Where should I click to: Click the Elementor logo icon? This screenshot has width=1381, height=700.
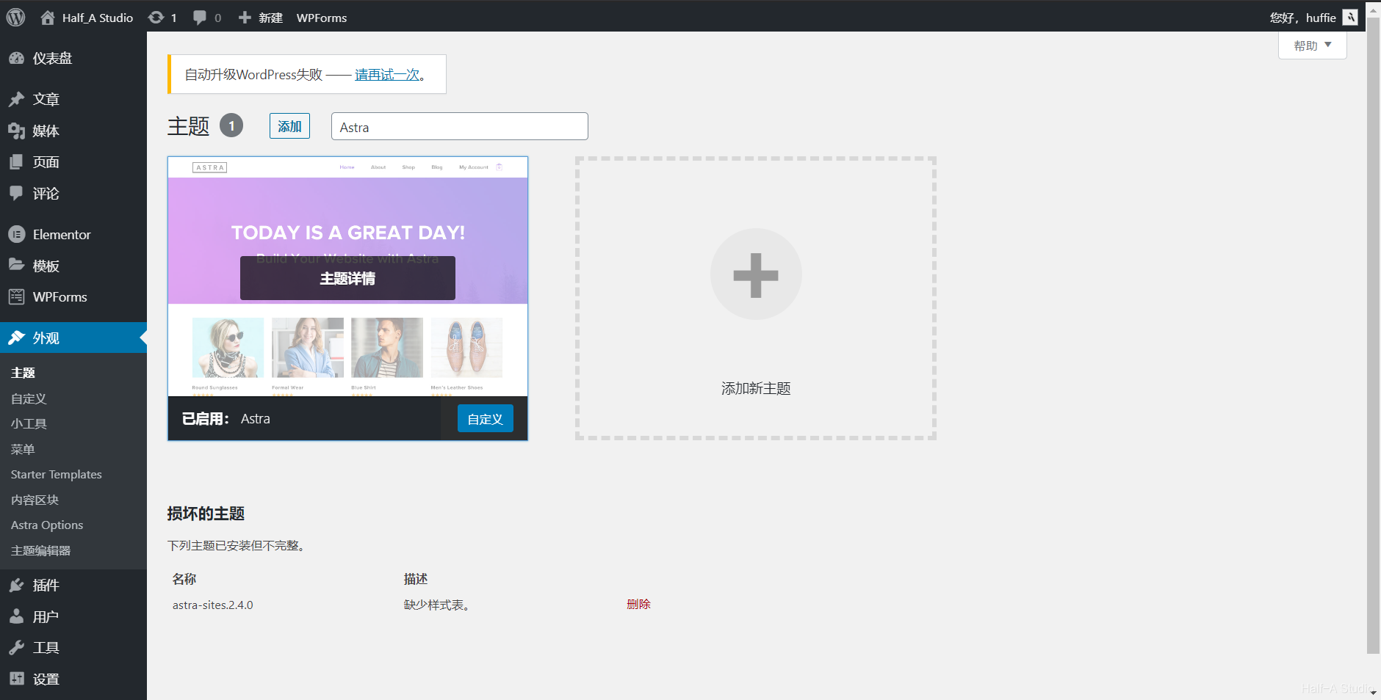pos(16,234)
